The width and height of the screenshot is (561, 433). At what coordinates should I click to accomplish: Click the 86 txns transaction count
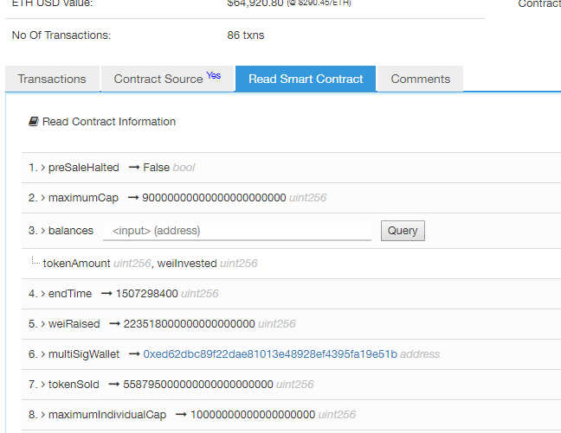pos(246,35)
